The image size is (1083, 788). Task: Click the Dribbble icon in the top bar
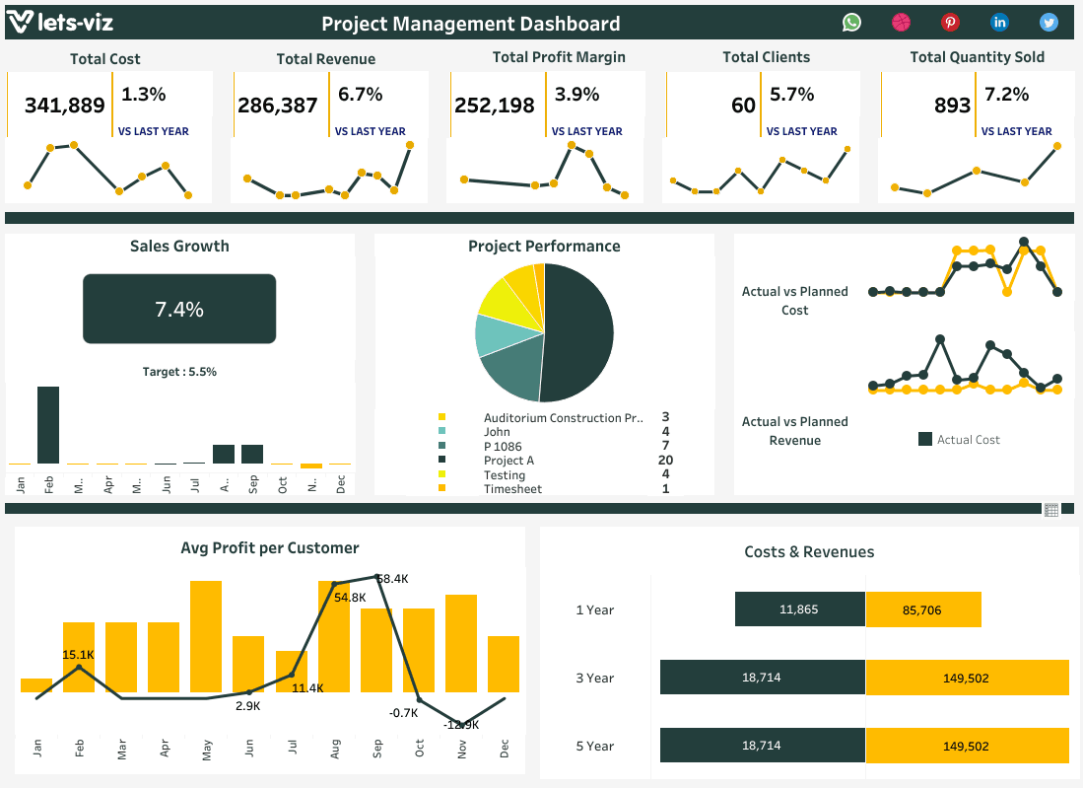pyautogui.click(x=901, y=22)
